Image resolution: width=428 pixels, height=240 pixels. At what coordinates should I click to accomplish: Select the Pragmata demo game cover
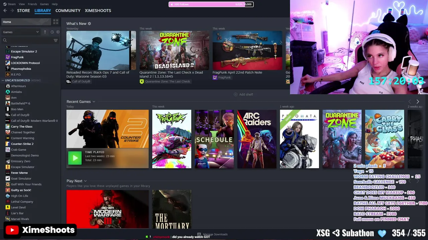299,139
